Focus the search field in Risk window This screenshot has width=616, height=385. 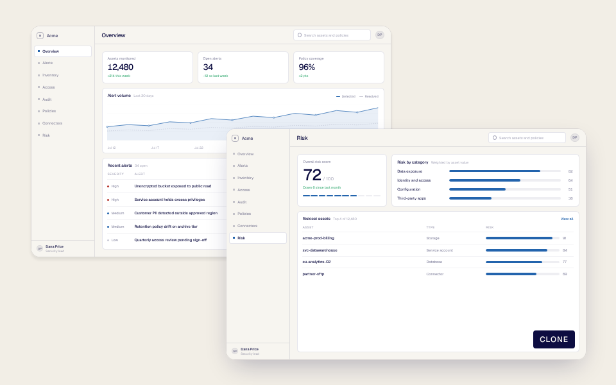tap(527, 138)
